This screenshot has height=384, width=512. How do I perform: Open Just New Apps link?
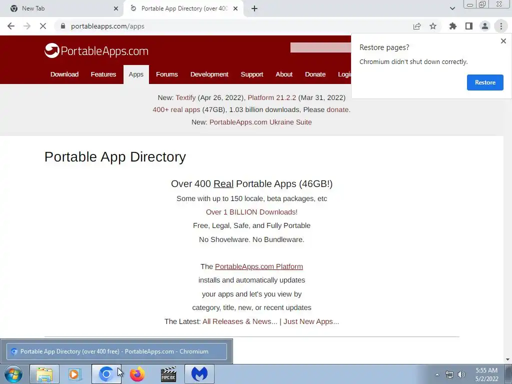pyautogui.click(x=311, y=321)
